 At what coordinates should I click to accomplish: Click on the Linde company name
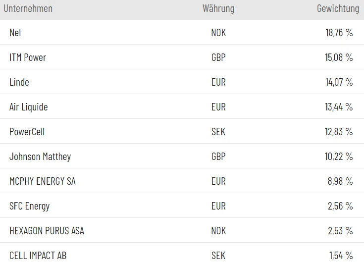19,82
